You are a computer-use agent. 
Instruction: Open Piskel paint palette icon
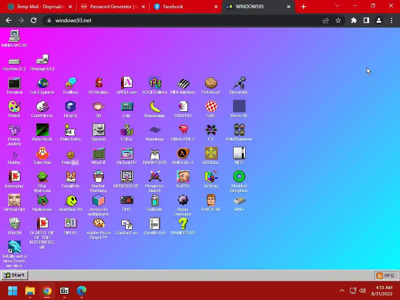[x=14, y=109]
